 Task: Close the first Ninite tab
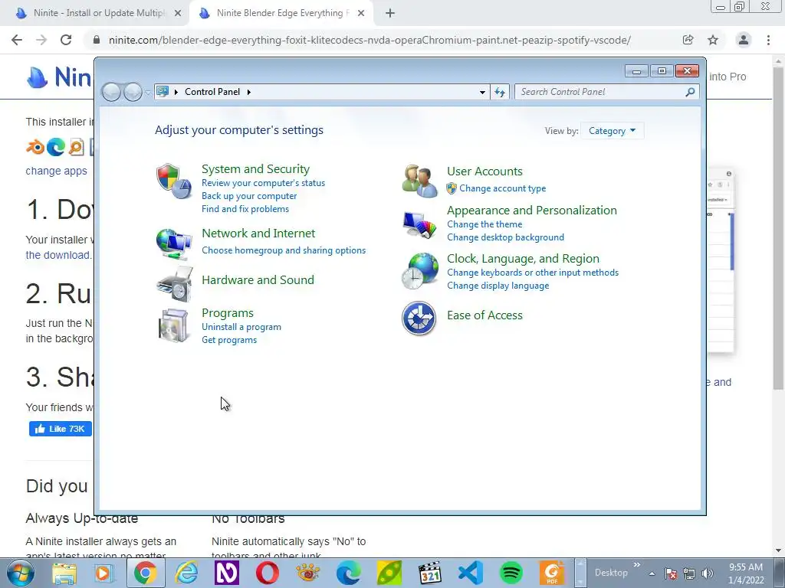178,14
